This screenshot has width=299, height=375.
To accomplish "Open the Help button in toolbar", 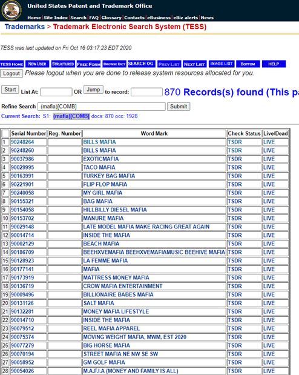I will click(x=274, y=64).
